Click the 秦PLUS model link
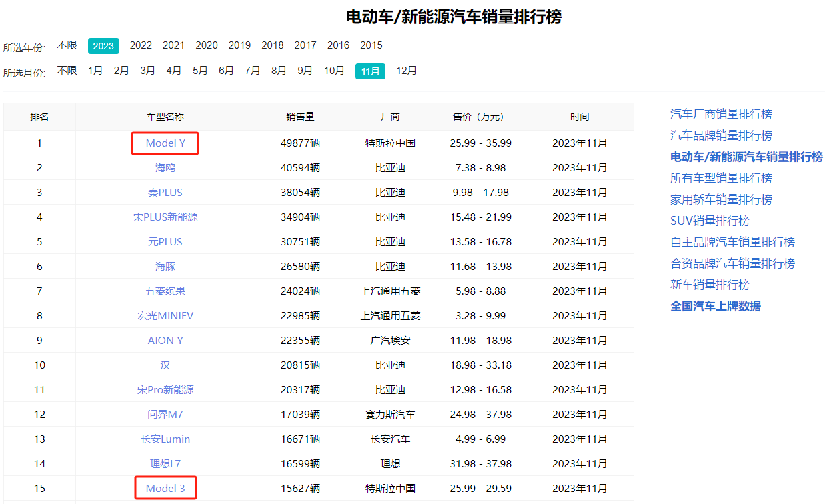Viewport: 825px width, 504px height. pyautogui.click(x=165, y=193)
